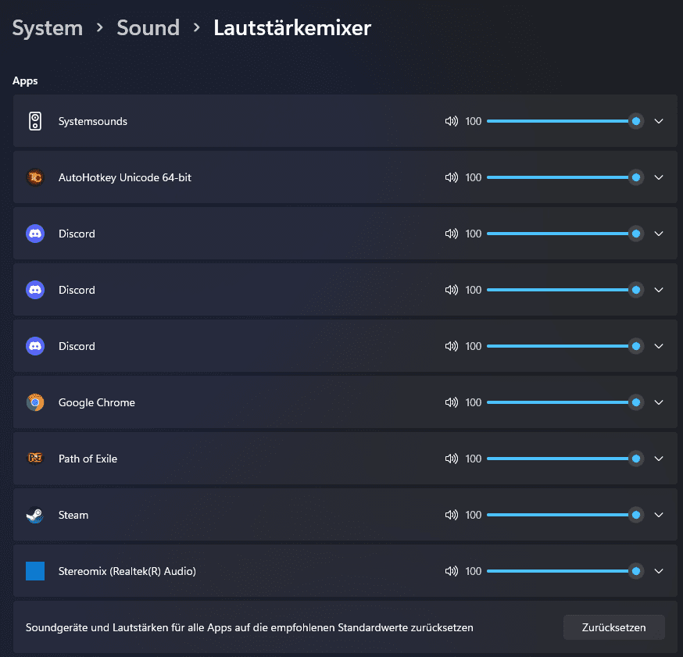Go back to System breadcrumb
683x657 pixels.
(48, 28)
